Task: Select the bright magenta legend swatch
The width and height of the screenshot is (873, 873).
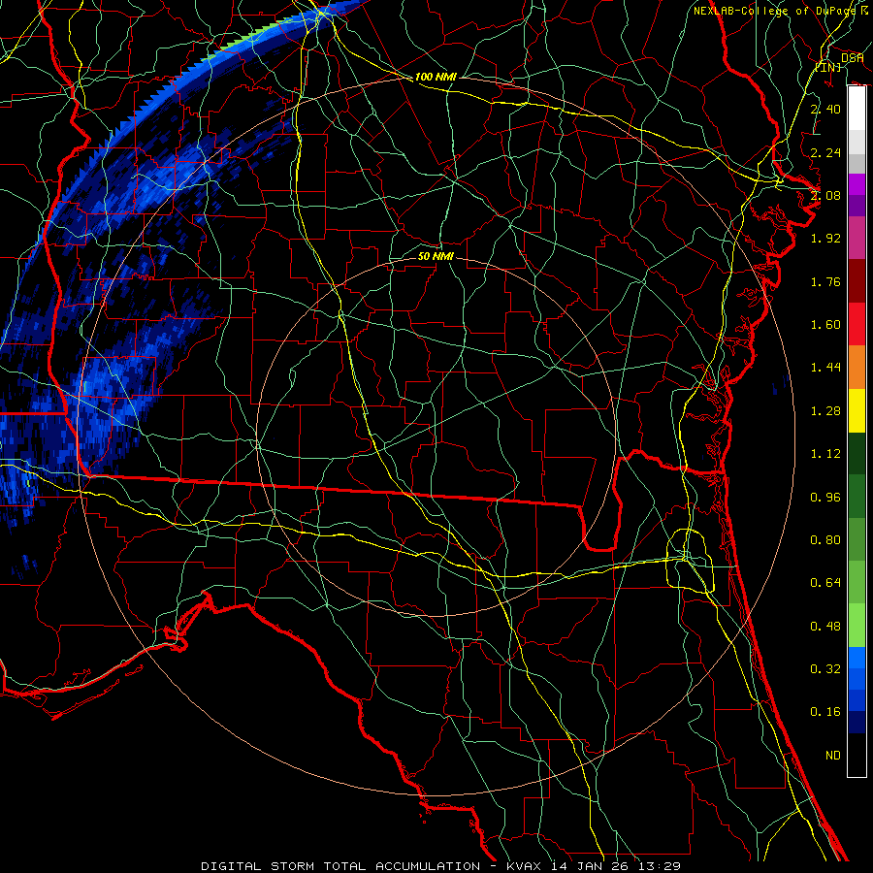Action: (x=857, y=184)
